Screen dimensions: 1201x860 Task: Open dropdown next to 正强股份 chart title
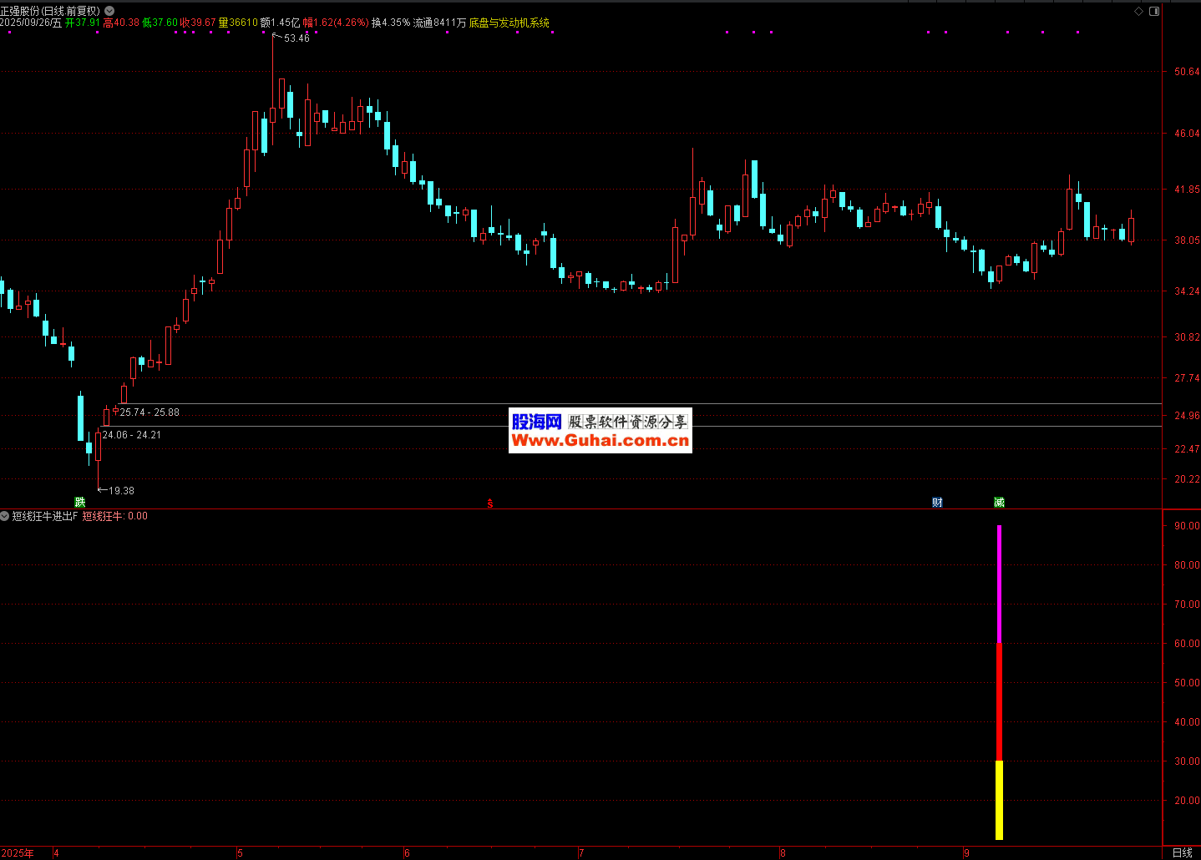[x=109, y=11]
